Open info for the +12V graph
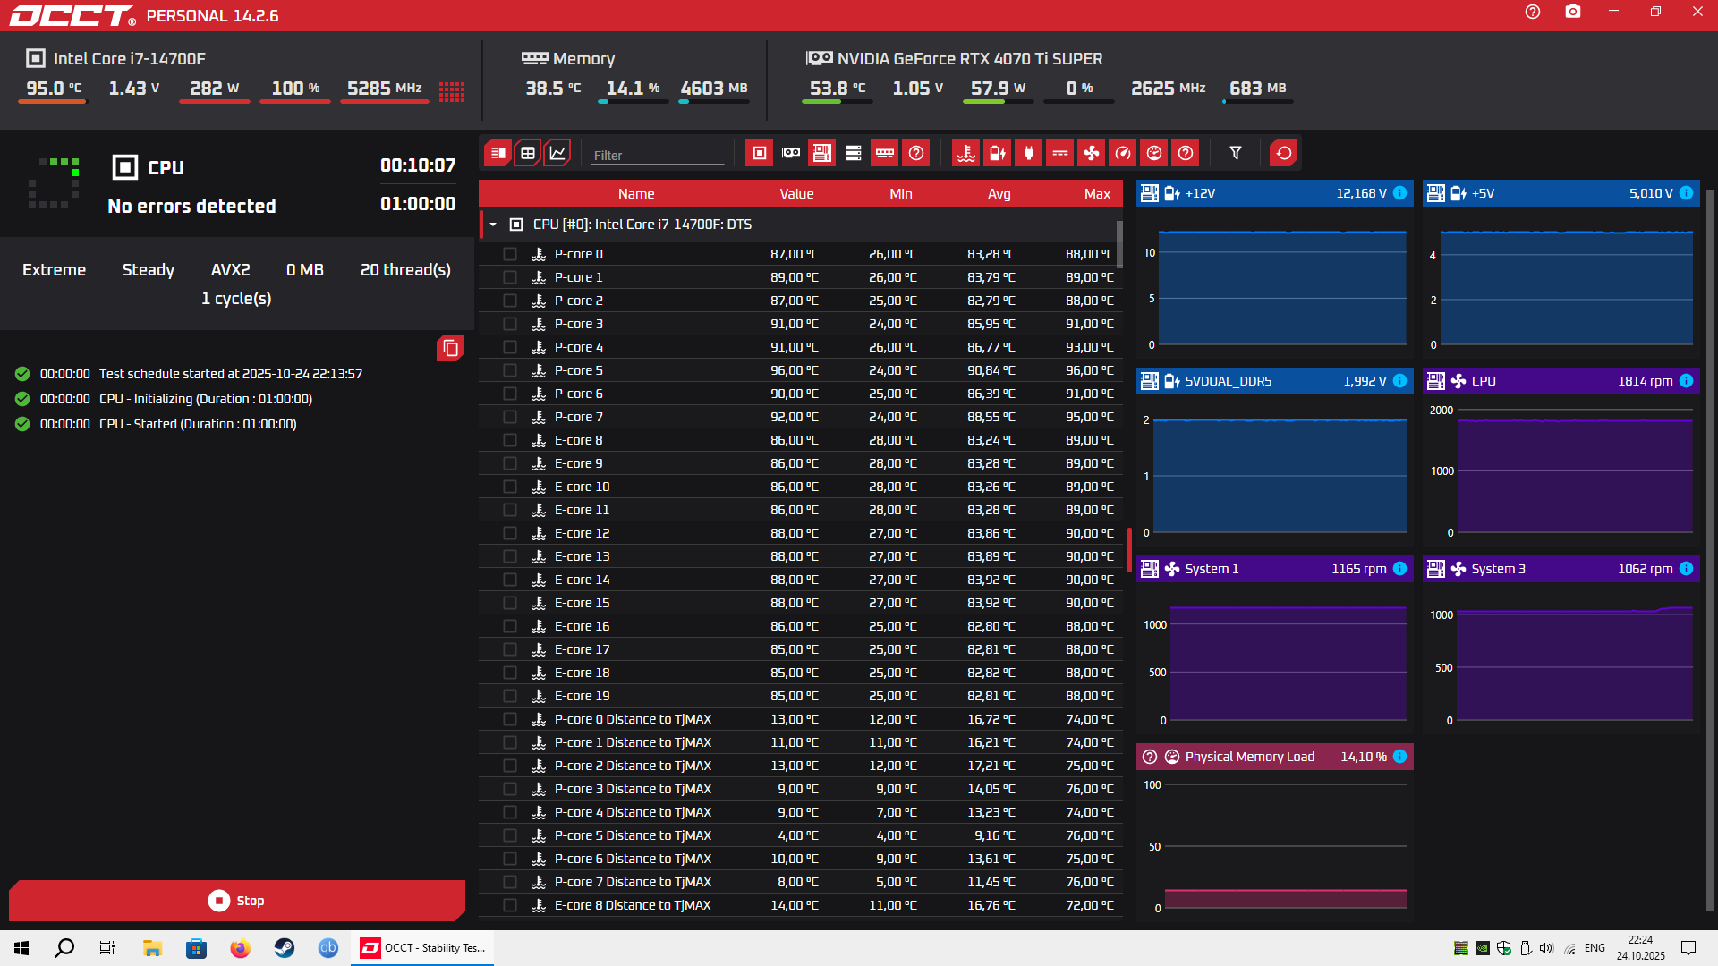The width and height of the screenshot is (1718, 966). pyautogui.click(x=1399, y=193)
